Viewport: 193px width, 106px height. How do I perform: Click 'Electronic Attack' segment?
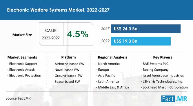point(22,70)
